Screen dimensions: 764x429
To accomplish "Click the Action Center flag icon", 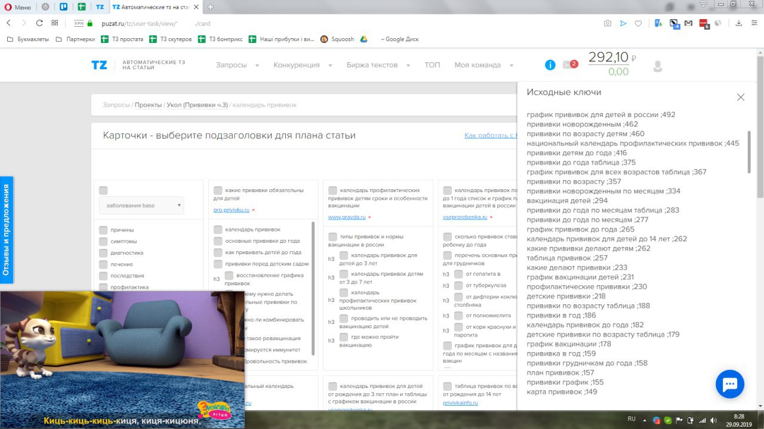I will pyautogui.click(x=679, y=420).
